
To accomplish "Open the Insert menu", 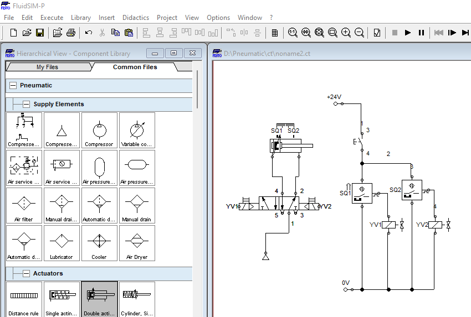I will pos(106,18).
